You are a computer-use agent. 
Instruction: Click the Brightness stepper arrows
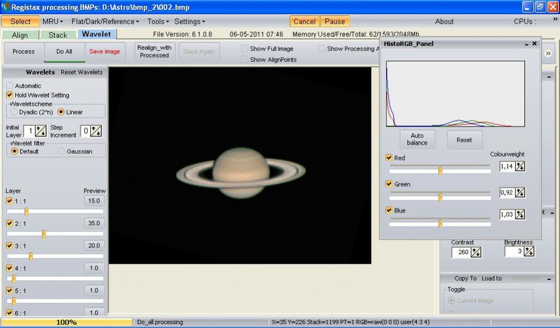click(528, 252)
